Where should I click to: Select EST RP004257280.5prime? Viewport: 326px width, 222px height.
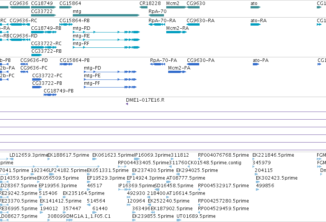223,201
